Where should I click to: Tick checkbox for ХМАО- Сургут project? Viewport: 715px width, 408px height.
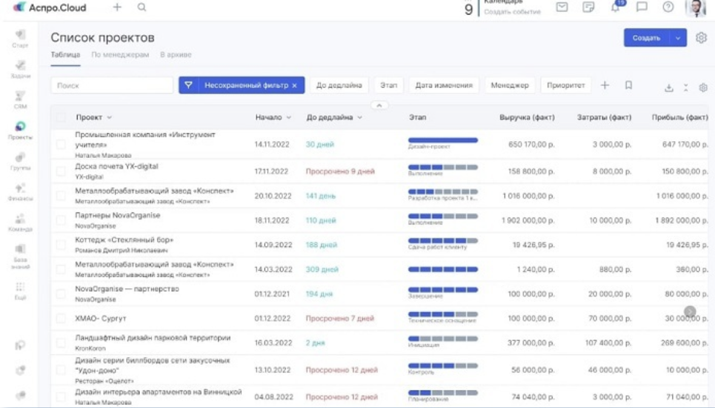coord(61,318)
